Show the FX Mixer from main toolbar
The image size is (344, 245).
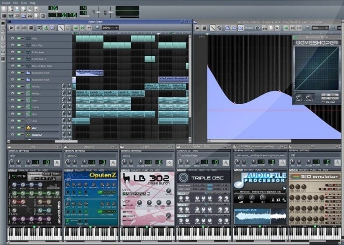point(30,16)
